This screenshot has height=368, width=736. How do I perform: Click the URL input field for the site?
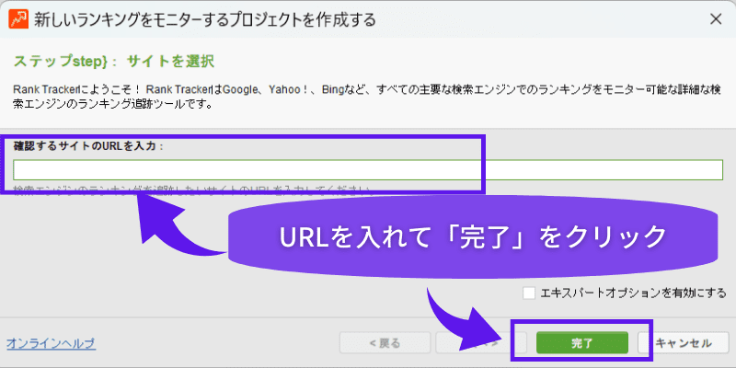(368, 170)
